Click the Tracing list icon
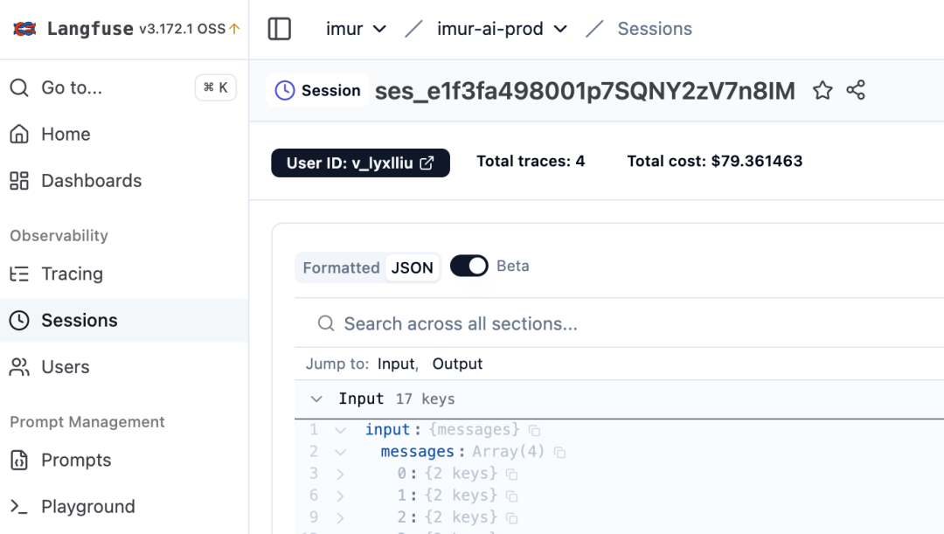 (19, 274)
